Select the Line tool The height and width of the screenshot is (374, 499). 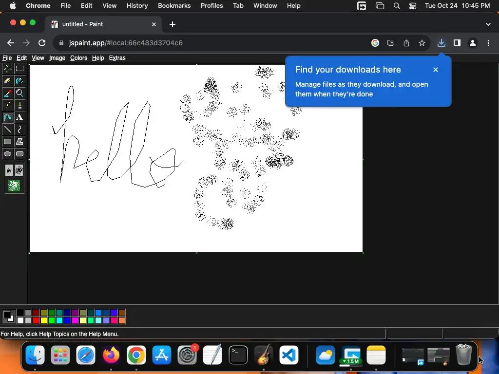(x=8, y=130)
